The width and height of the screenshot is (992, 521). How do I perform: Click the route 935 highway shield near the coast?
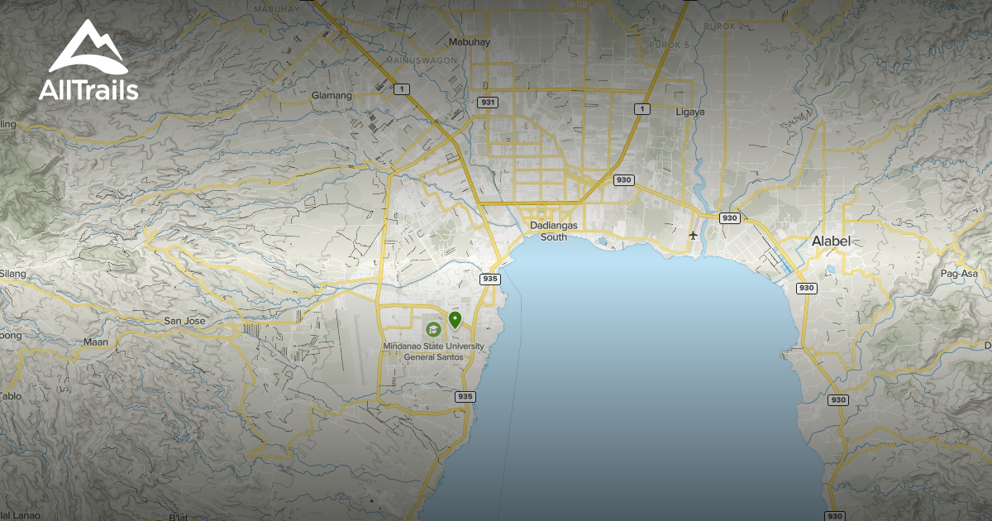tap(490, 280)
